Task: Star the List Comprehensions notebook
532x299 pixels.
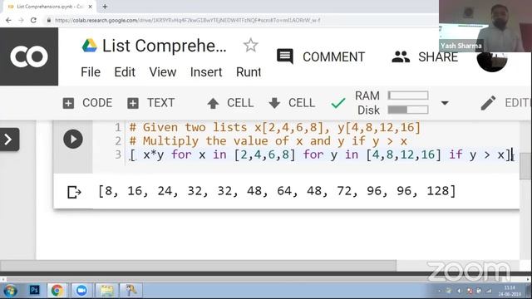Action: click(251, 45)
